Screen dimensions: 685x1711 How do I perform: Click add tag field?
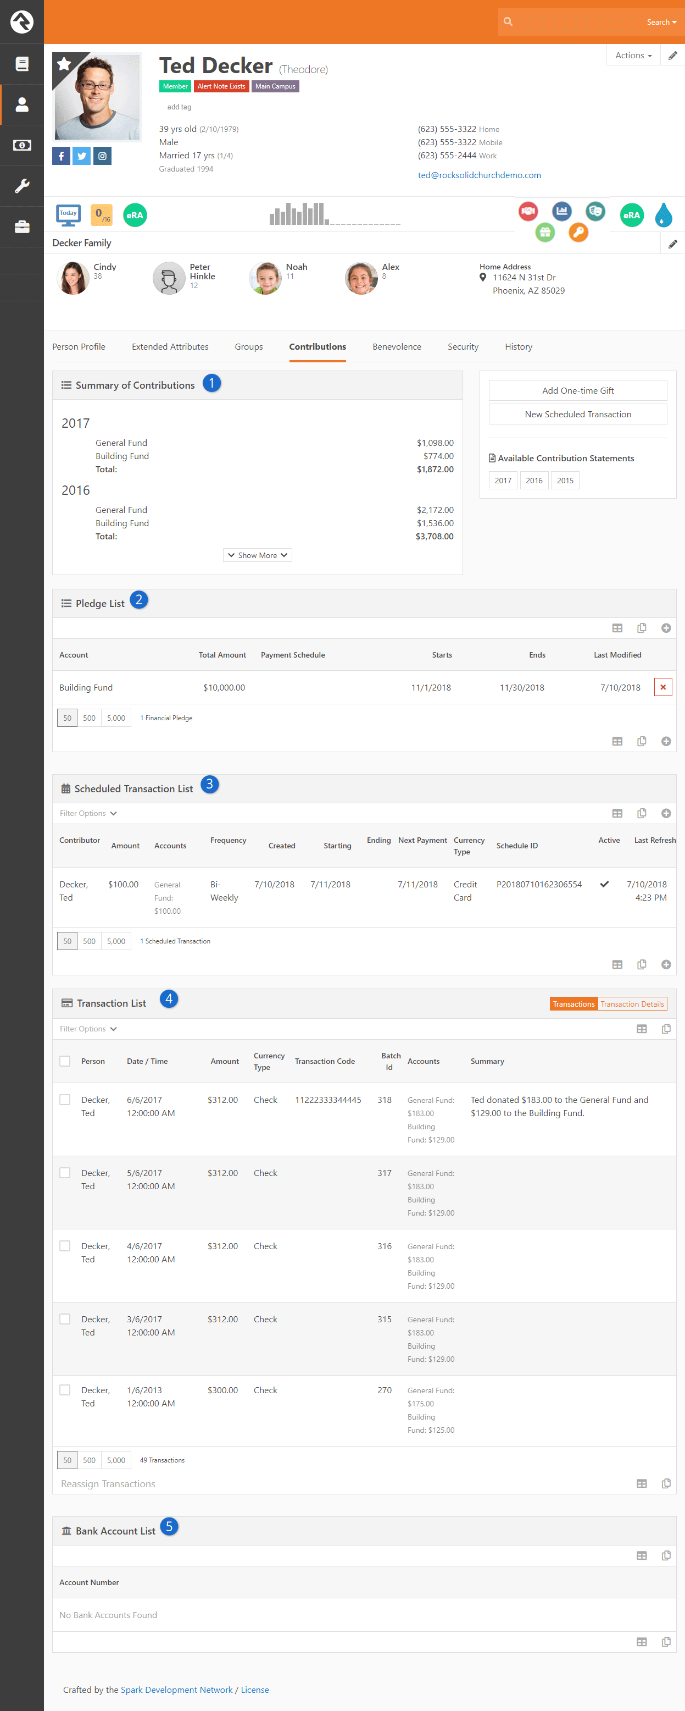tap(179, 107)
